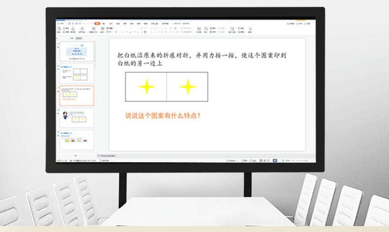Click the notes area below the slide
The image size is (389, 232).
pos(197,155)
